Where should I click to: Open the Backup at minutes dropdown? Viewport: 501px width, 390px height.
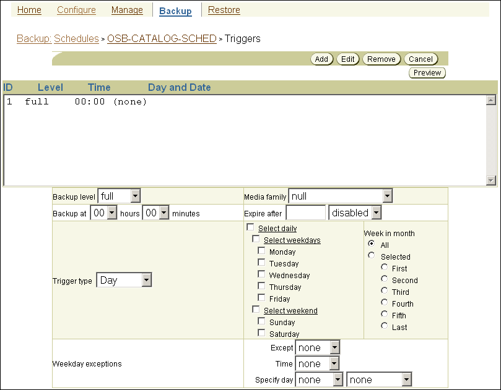point(156,213)
